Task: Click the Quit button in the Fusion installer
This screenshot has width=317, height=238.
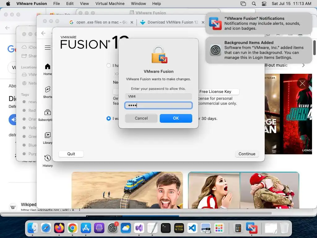Action: coord(71,154)
